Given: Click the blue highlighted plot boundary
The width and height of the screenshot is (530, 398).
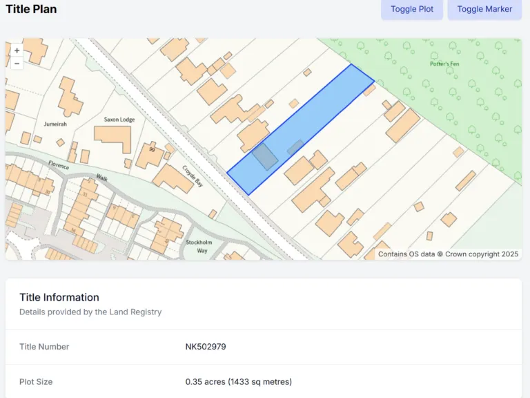Looking at the screenshot, I should point(324,116).
